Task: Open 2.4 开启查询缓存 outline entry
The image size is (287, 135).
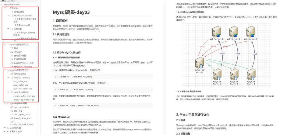Action: pos(18,59)
